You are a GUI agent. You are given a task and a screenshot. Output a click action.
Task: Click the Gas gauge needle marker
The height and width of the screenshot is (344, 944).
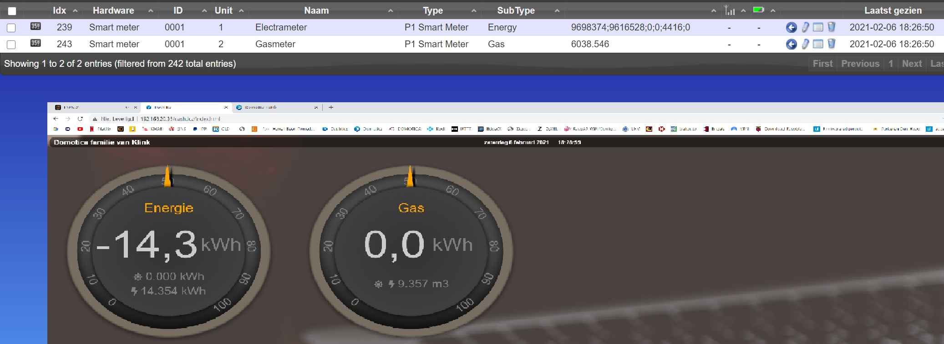pyautogui.click(x=410, y=176)
